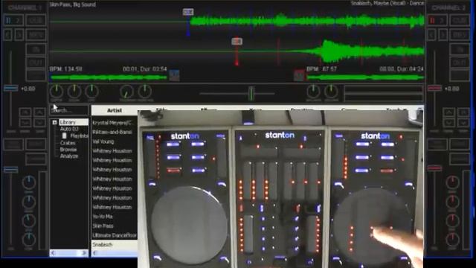Image resolution: width=476 pixels, height=268 pixels.
Task: Click Channel 1 fast-forward arrow button
Action: [19, 35]
